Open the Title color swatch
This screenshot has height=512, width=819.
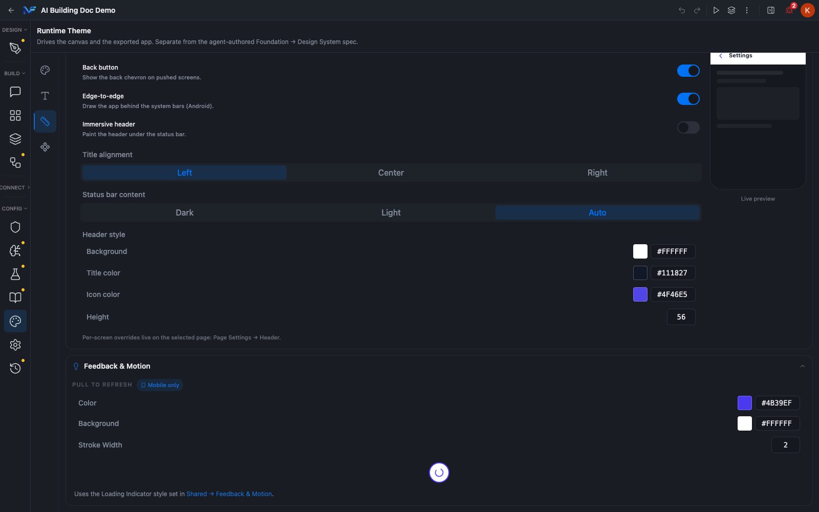pos(640,273)
